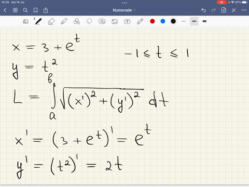This screenshot has width=249, height=187.
Task: Choose the red pen color
Action: click(x=153, y=21)
